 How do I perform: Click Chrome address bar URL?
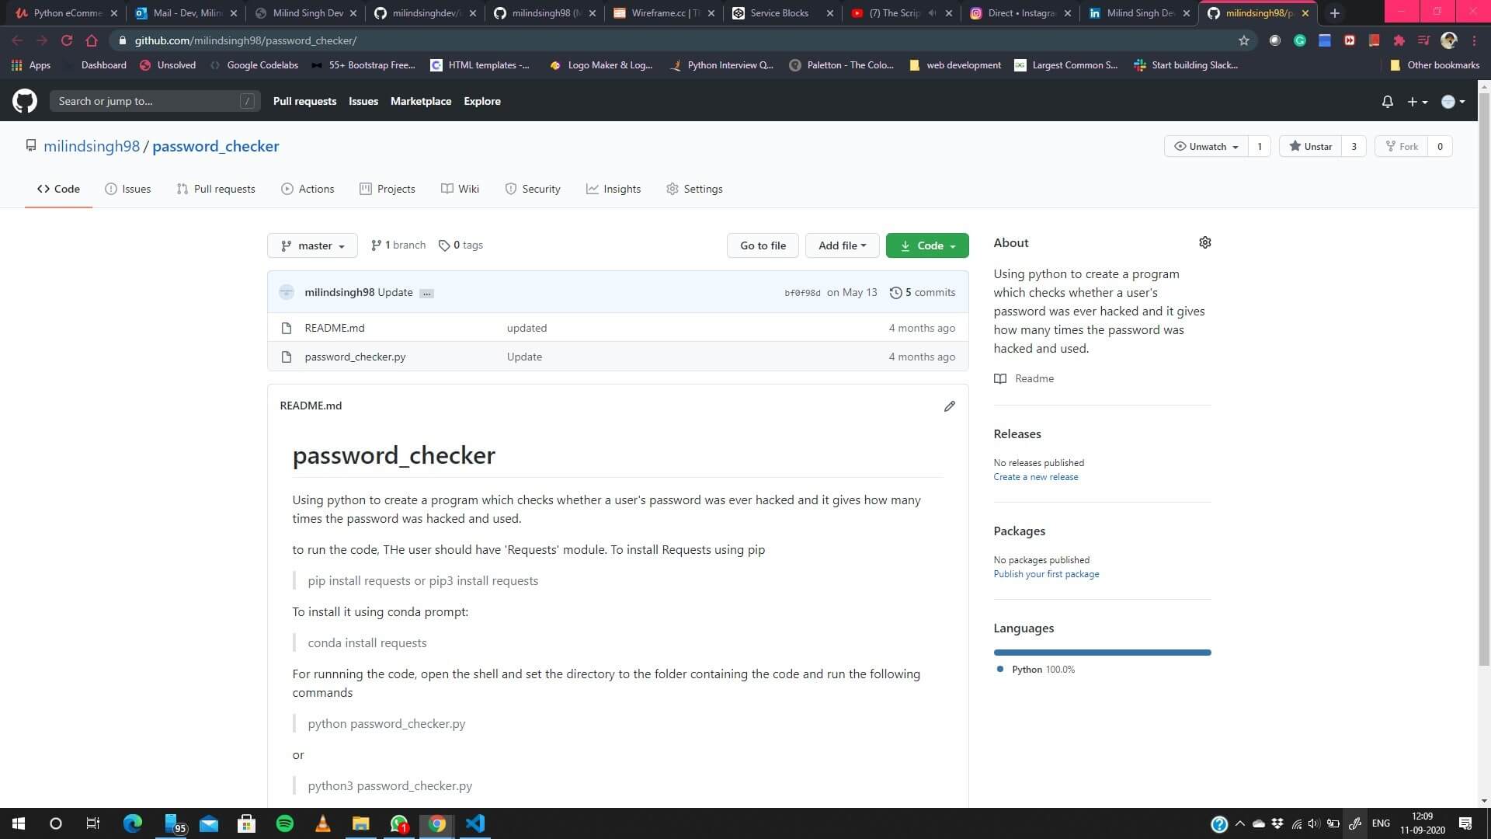pos(245,40)
